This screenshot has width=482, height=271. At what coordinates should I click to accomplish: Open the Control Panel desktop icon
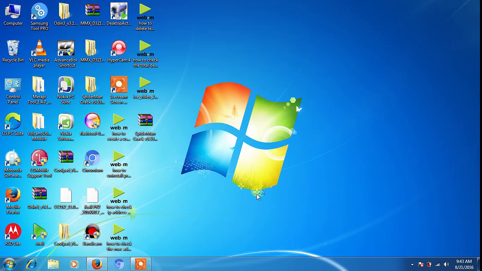point(13,90)
